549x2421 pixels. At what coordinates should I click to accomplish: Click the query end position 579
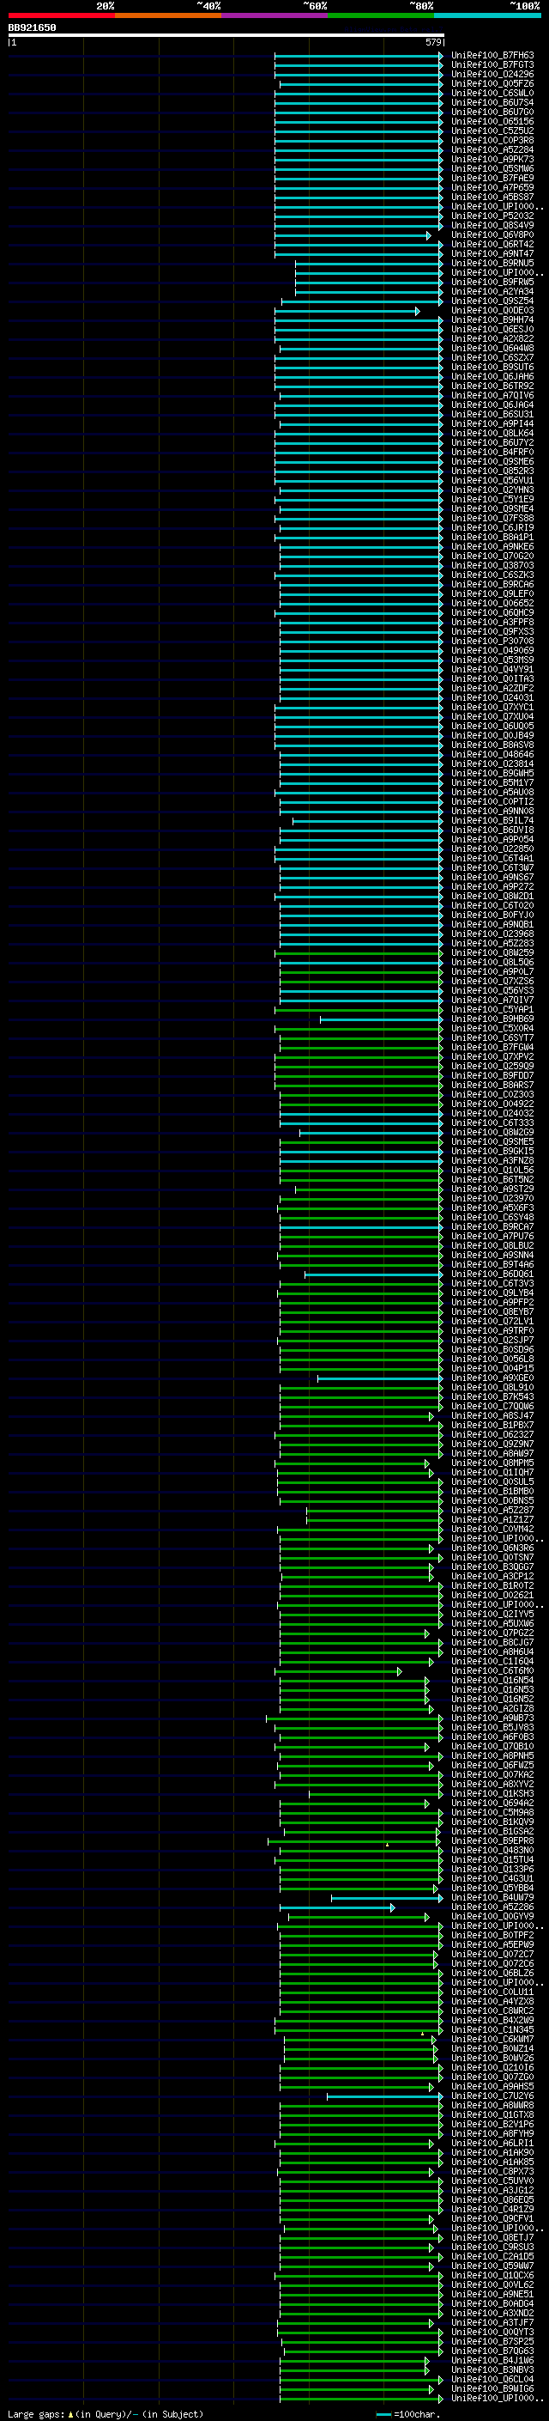click(432, 42)
